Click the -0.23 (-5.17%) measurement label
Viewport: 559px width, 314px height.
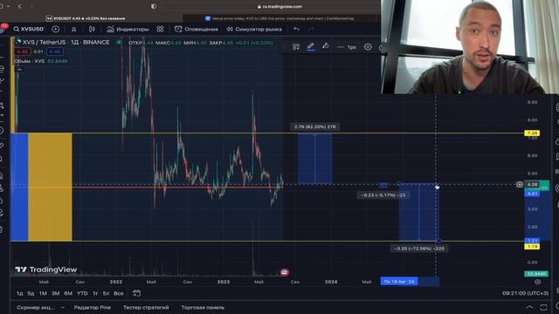(383, 195)
